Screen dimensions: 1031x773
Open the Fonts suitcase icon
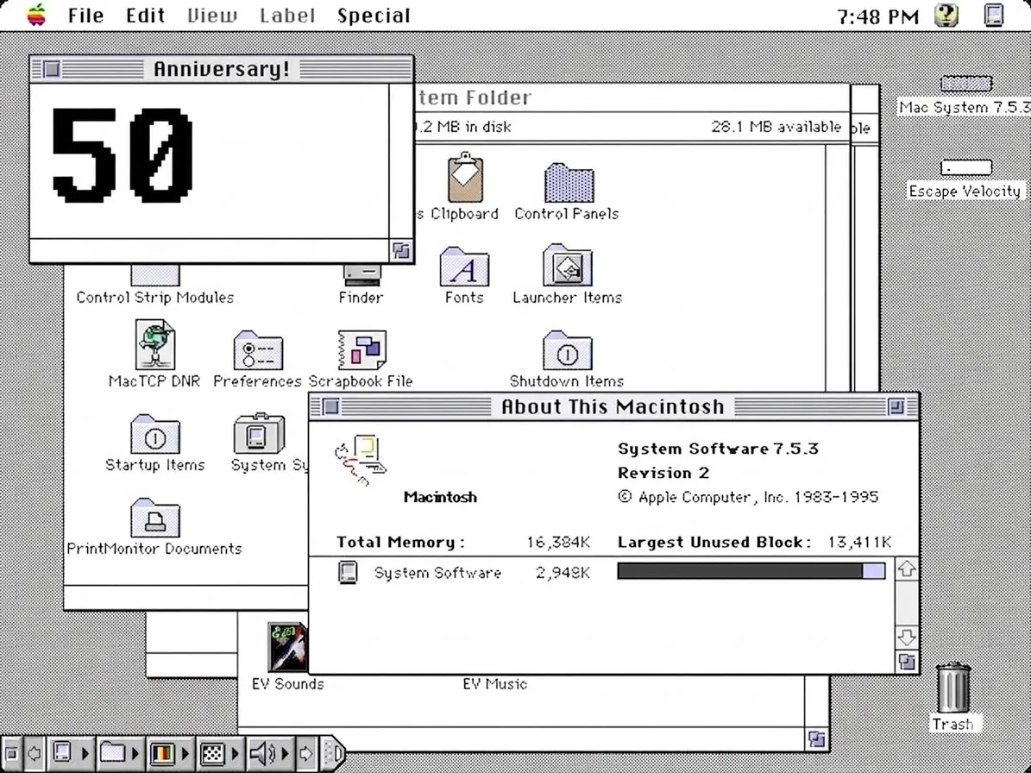(x=464, y=269)
